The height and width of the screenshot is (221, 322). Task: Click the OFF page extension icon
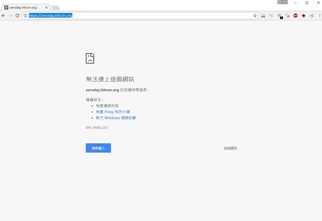pyautogui.click(x=263, y=16)
